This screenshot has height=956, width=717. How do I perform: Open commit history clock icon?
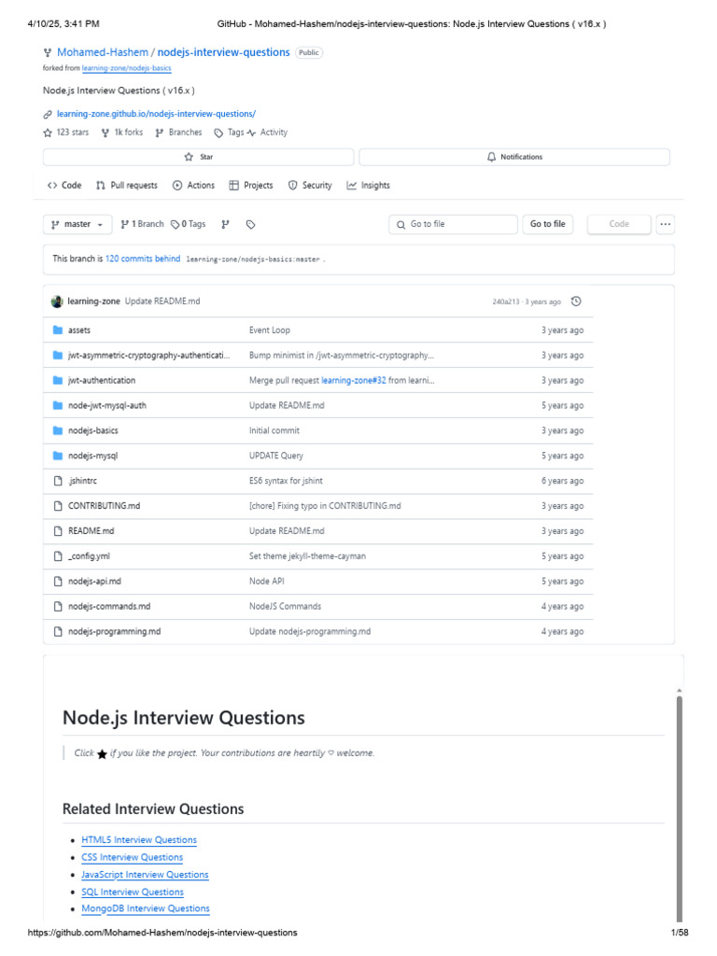pyautogui.click(x=576, y=302)
